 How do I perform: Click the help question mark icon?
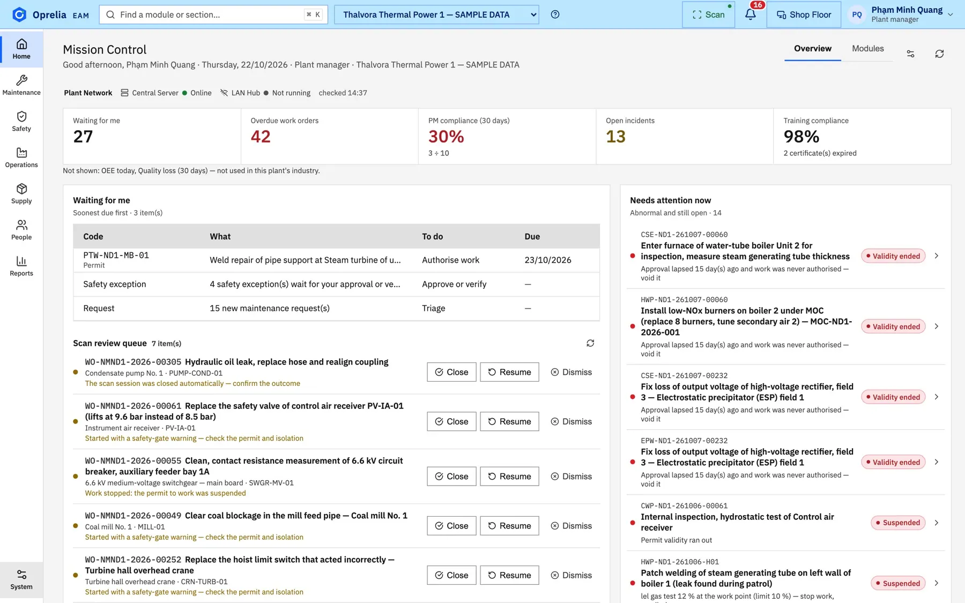pos(555,14)
